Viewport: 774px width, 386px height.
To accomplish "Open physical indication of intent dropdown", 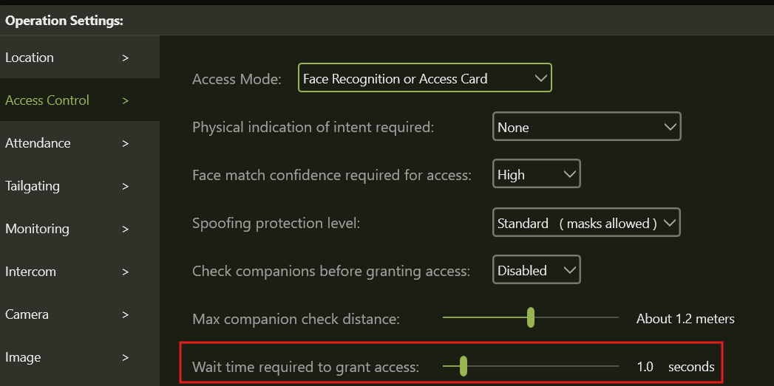I will pyautogui.click(x=585, y=127).
